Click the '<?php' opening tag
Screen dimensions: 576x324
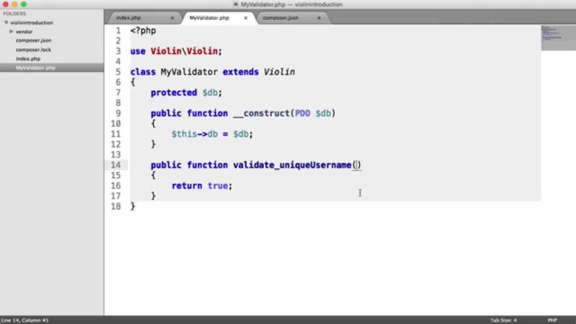click(x=143, y=31)
